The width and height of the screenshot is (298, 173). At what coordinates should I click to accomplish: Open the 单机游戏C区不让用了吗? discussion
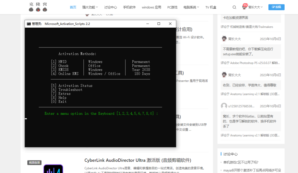coord(241,162)
